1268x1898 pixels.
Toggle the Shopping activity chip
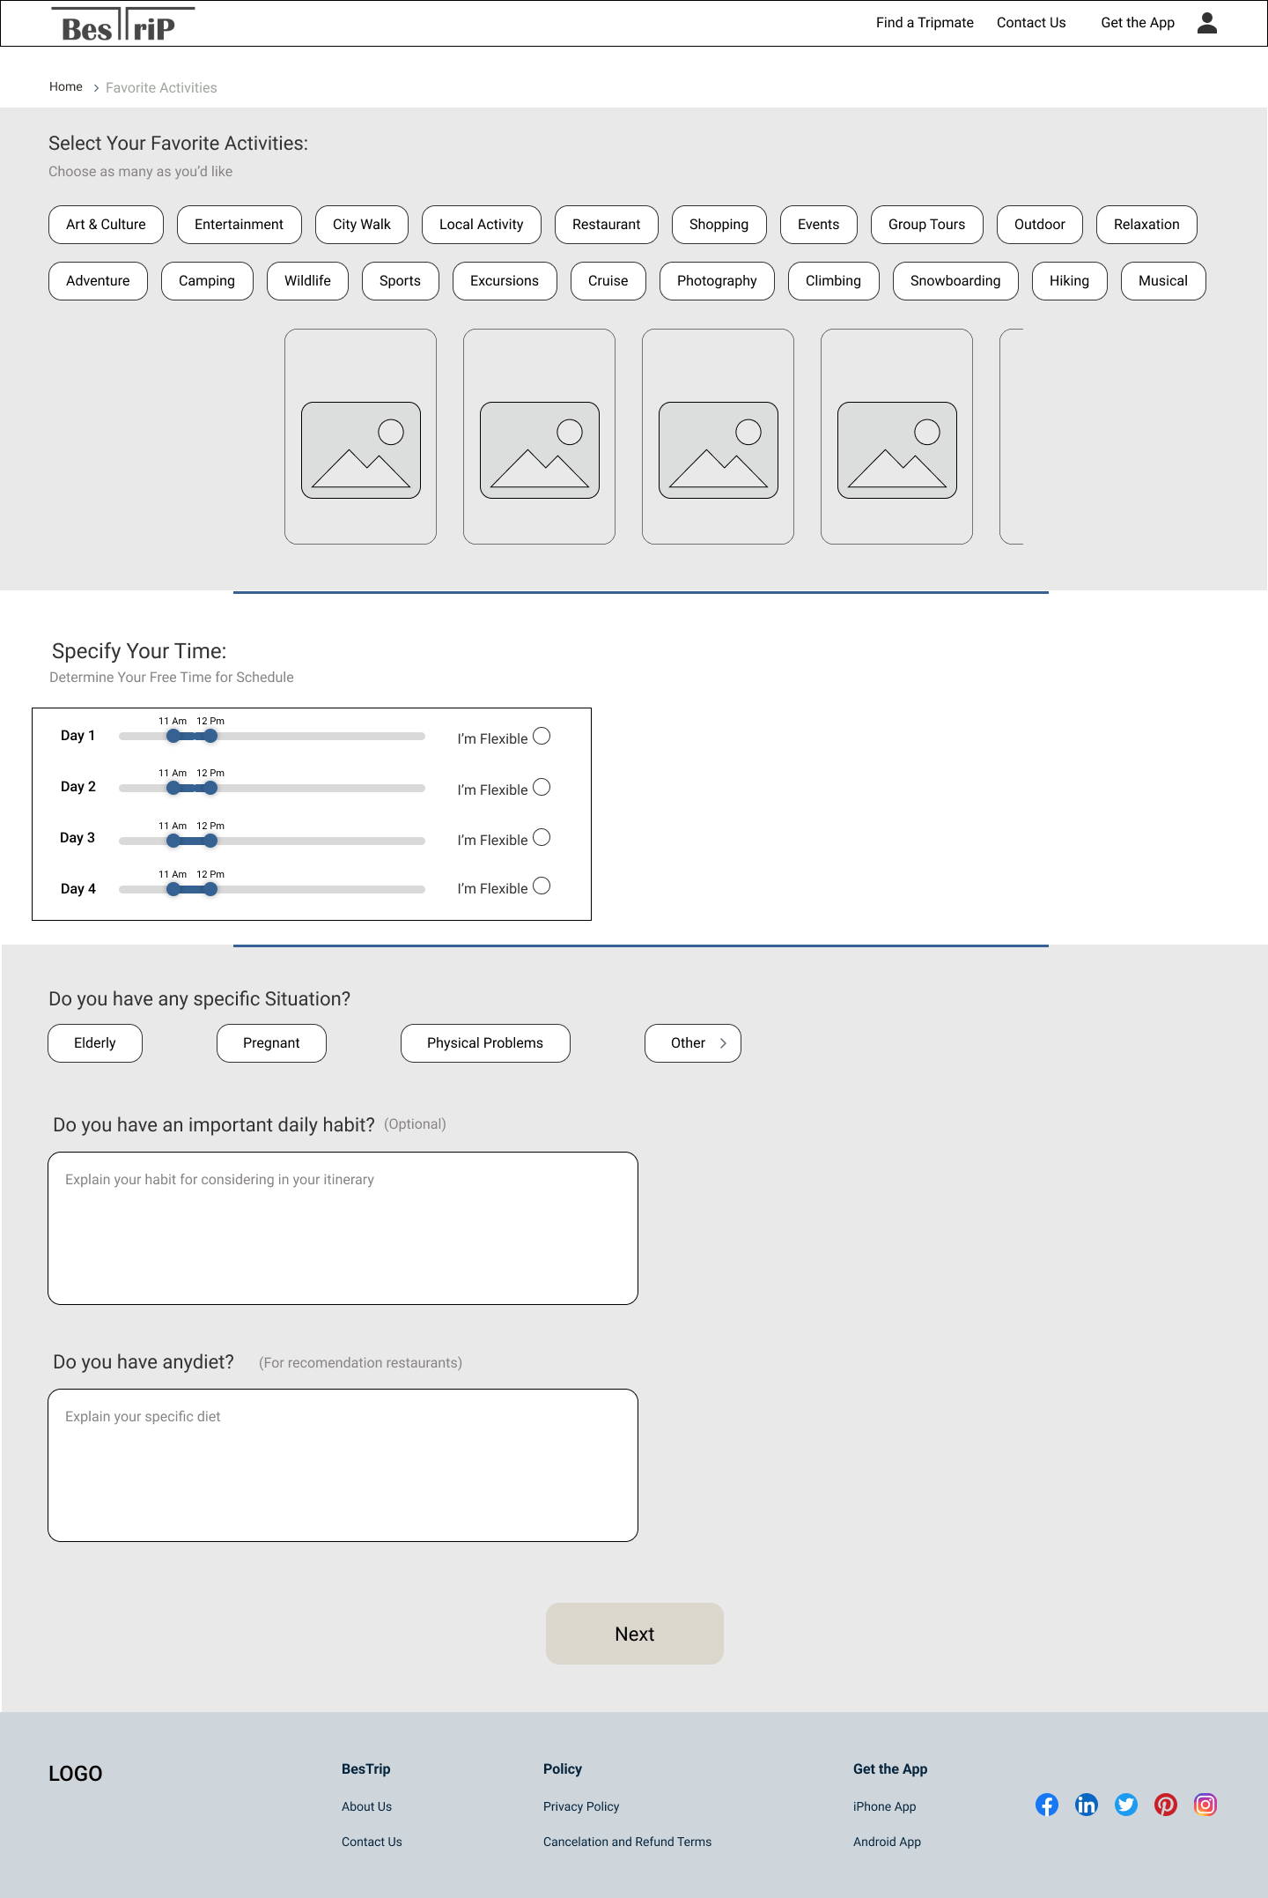719,225
